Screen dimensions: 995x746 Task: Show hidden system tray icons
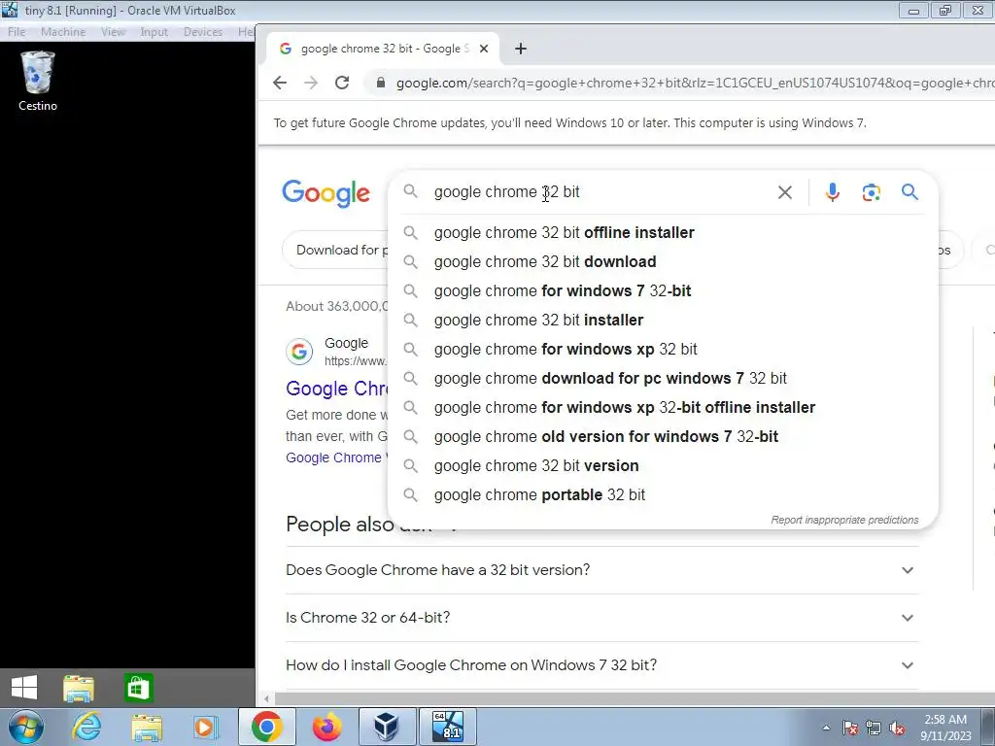(x=826, y=728)
